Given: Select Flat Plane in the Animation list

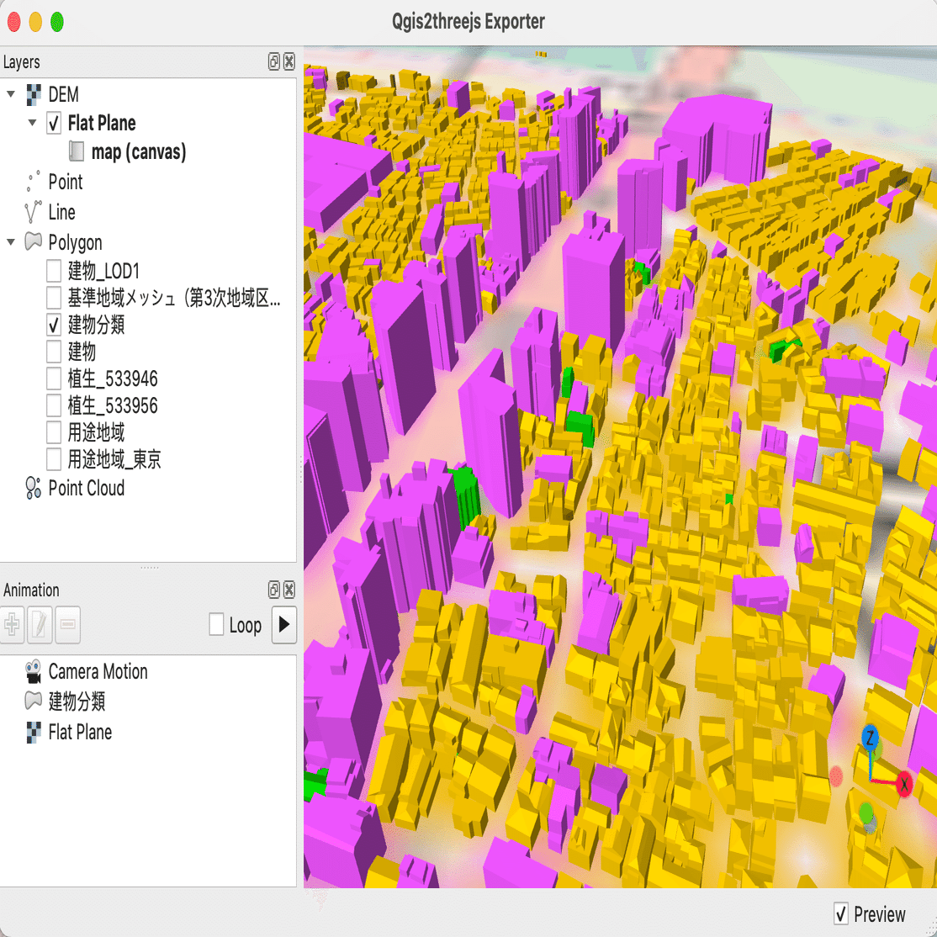Looking at the screenshot, I should pos(80,732).
